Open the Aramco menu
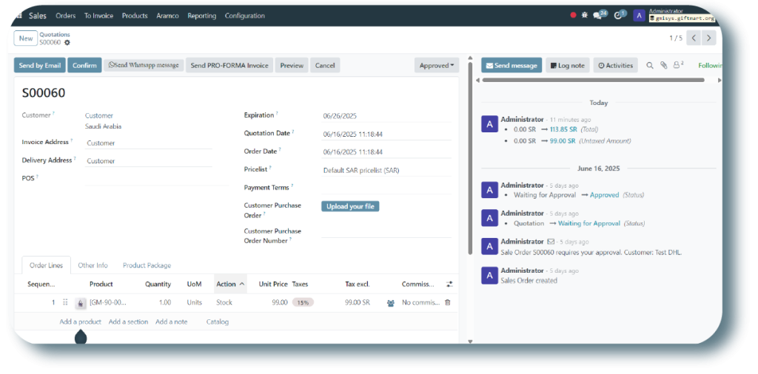Viewport: 758px width, 374px height. point(167,16)
